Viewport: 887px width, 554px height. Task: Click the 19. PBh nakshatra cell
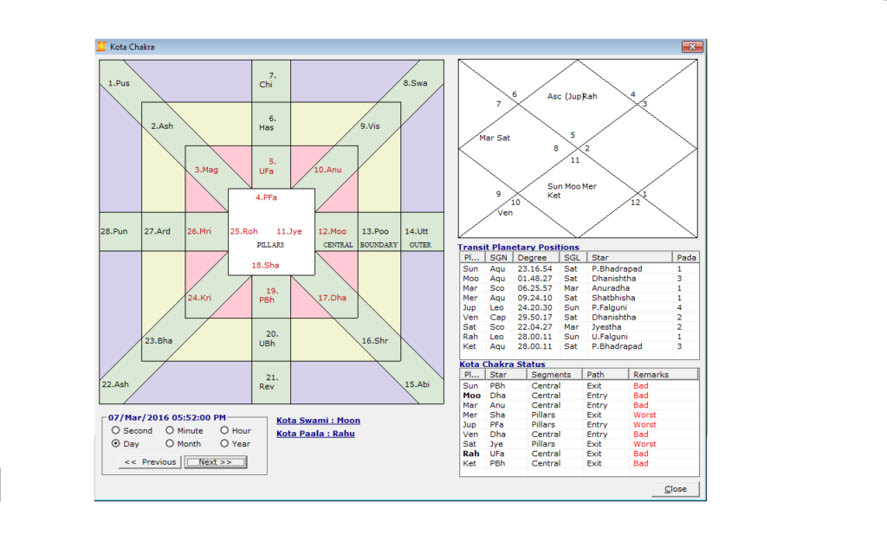click(x=269, y=295)
